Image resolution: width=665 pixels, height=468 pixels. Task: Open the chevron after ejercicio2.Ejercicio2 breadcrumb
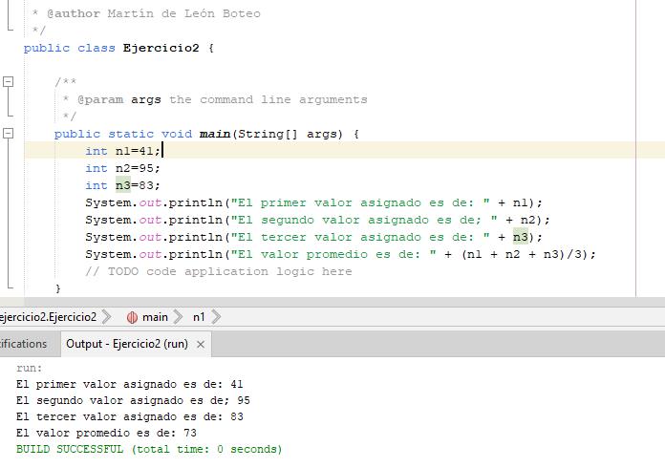(106, 317)
